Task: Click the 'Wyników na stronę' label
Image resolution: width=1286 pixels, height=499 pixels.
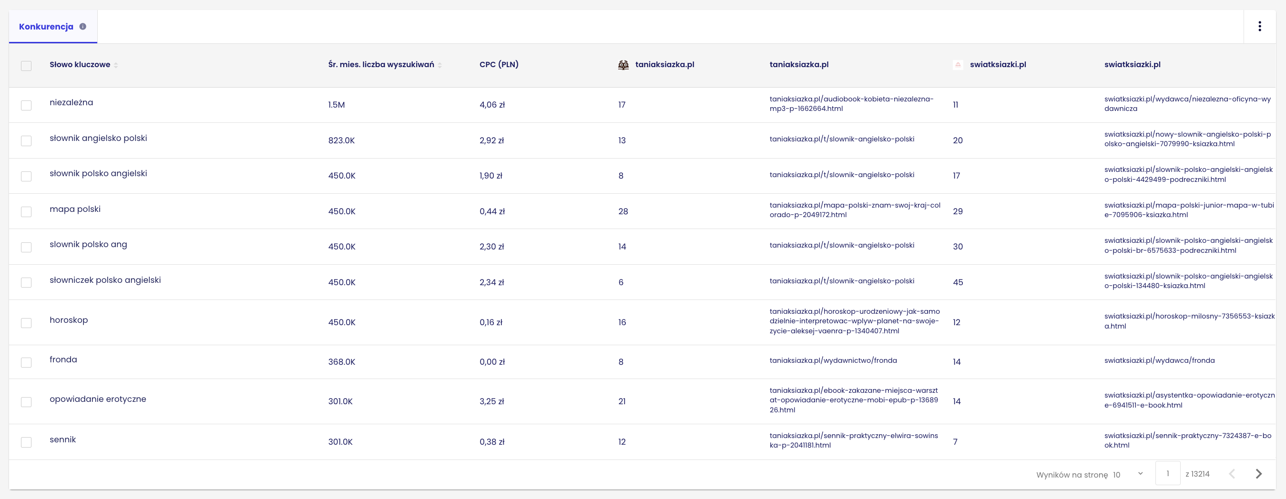Action: (x=1072, y=475)
